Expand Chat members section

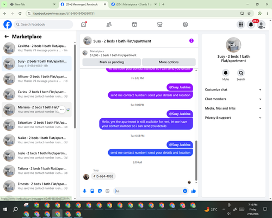pyautogui.click(x=233, y=99)
